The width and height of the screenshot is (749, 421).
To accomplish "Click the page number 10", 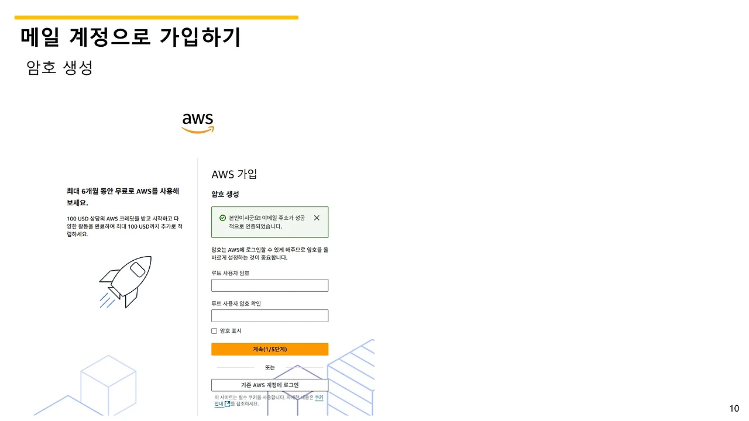I will pos(734,408).
